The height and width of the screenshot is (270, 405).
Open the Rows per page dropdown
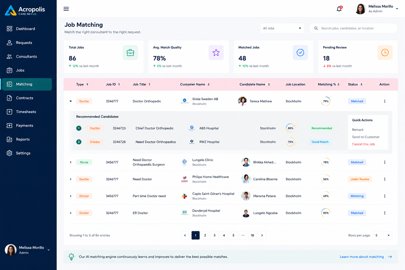click(x=382, y=235)
